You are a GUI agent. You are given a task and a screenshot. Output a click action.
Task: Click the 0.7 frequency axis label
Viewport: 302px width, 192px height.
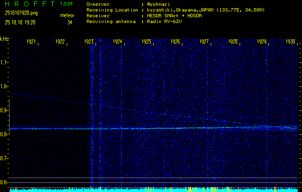pyautogui.click(x=4, y=158)
